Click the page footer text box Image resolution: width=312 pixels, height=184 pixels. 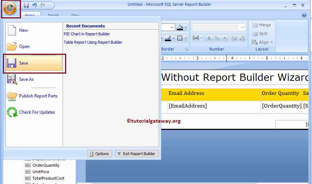pyautogui.click(x=292, y=124)
